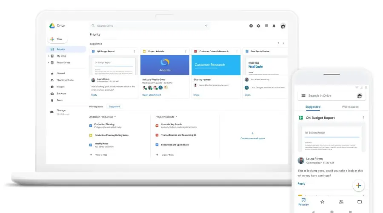Open Shared with me in sidebar
Screen dimensions: 383x213
pyautogui.click(x=65, y=80)
